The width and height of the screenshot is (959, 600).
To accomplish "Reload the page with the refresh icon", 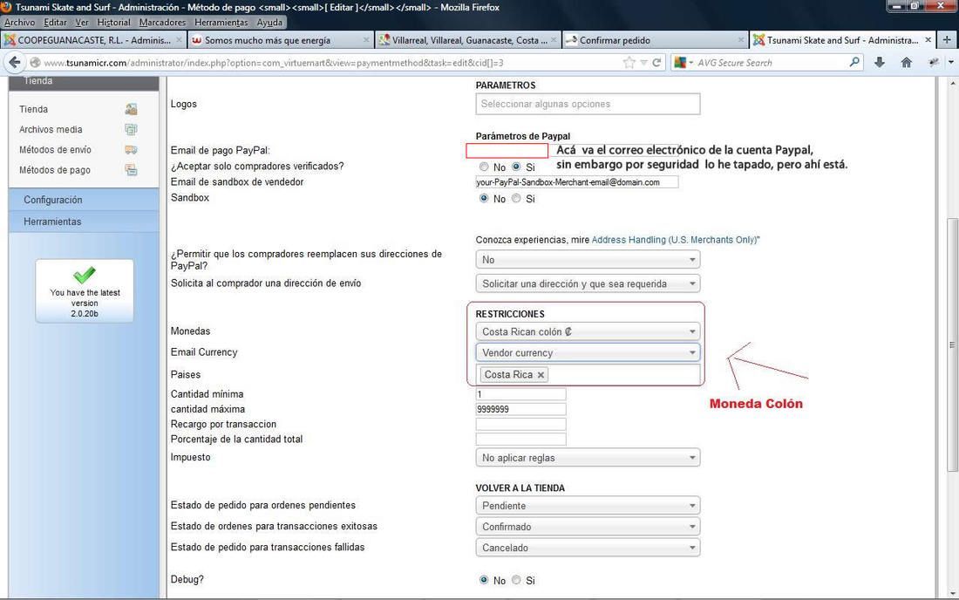I will [x=656, y=63].
